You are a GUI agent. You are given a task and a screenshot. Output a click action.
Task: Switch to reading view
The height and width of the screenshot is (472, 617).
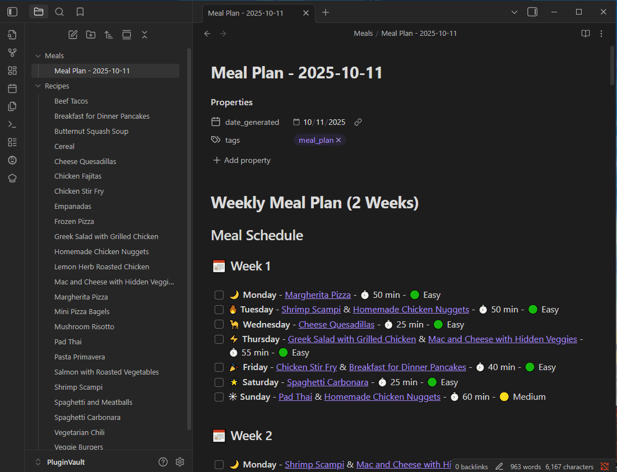[x=586, y=34]
